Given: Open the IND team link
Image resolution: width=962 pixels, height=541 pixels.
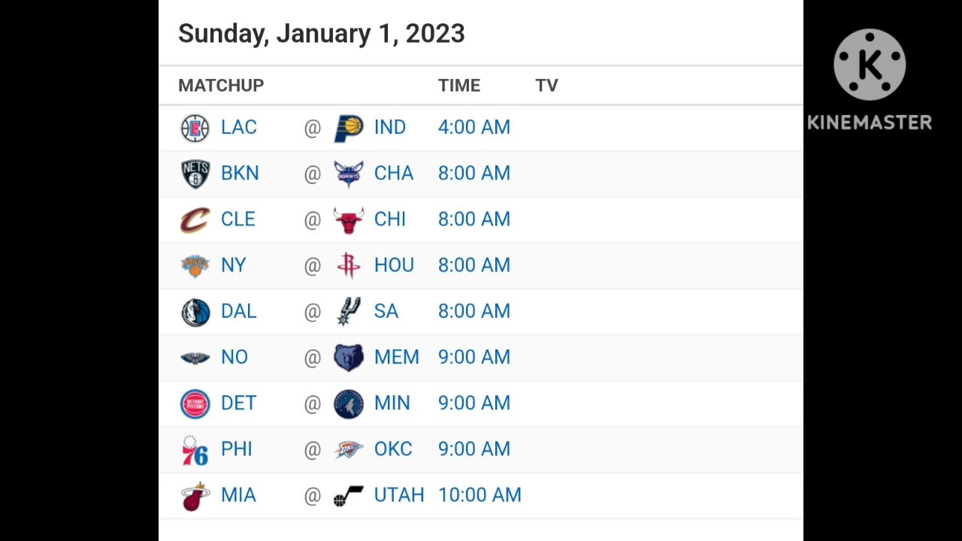Looking at the screenshot, I should pyautogui.click(x=390, y=128).
